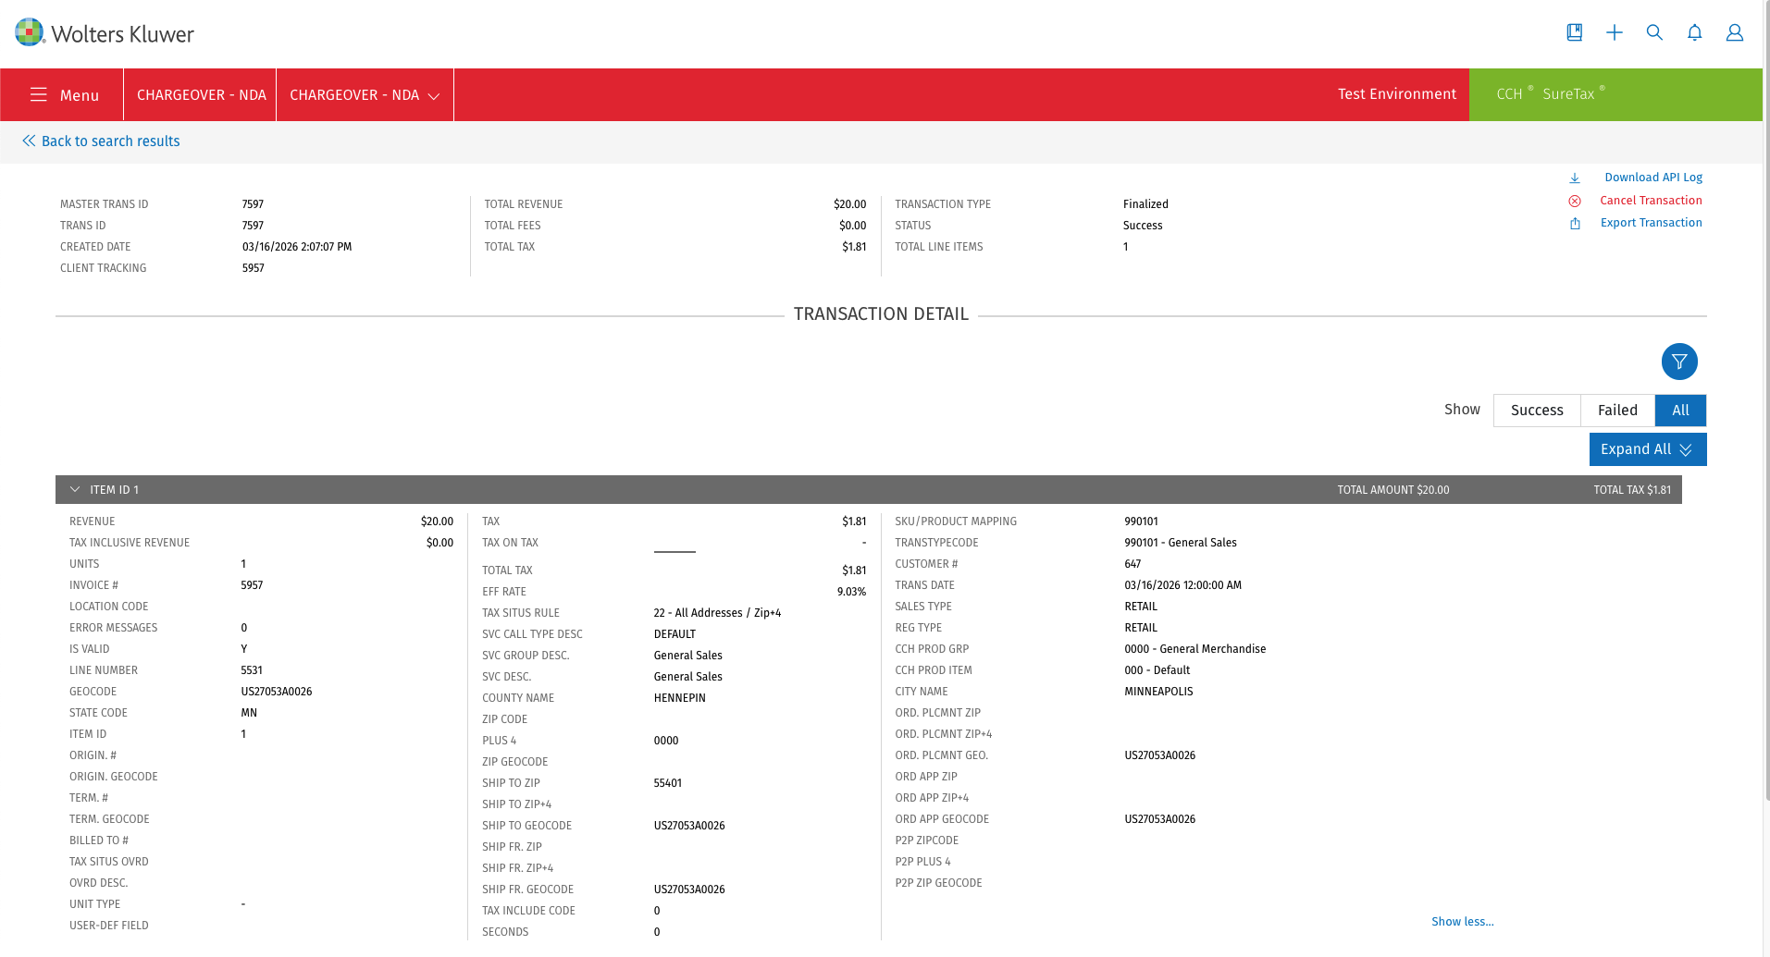Open the CHARGEOVER - NDA dropdown
The height and width of the screenshot is (957, 1770).
pyautogui.click(x=364, y=95)
